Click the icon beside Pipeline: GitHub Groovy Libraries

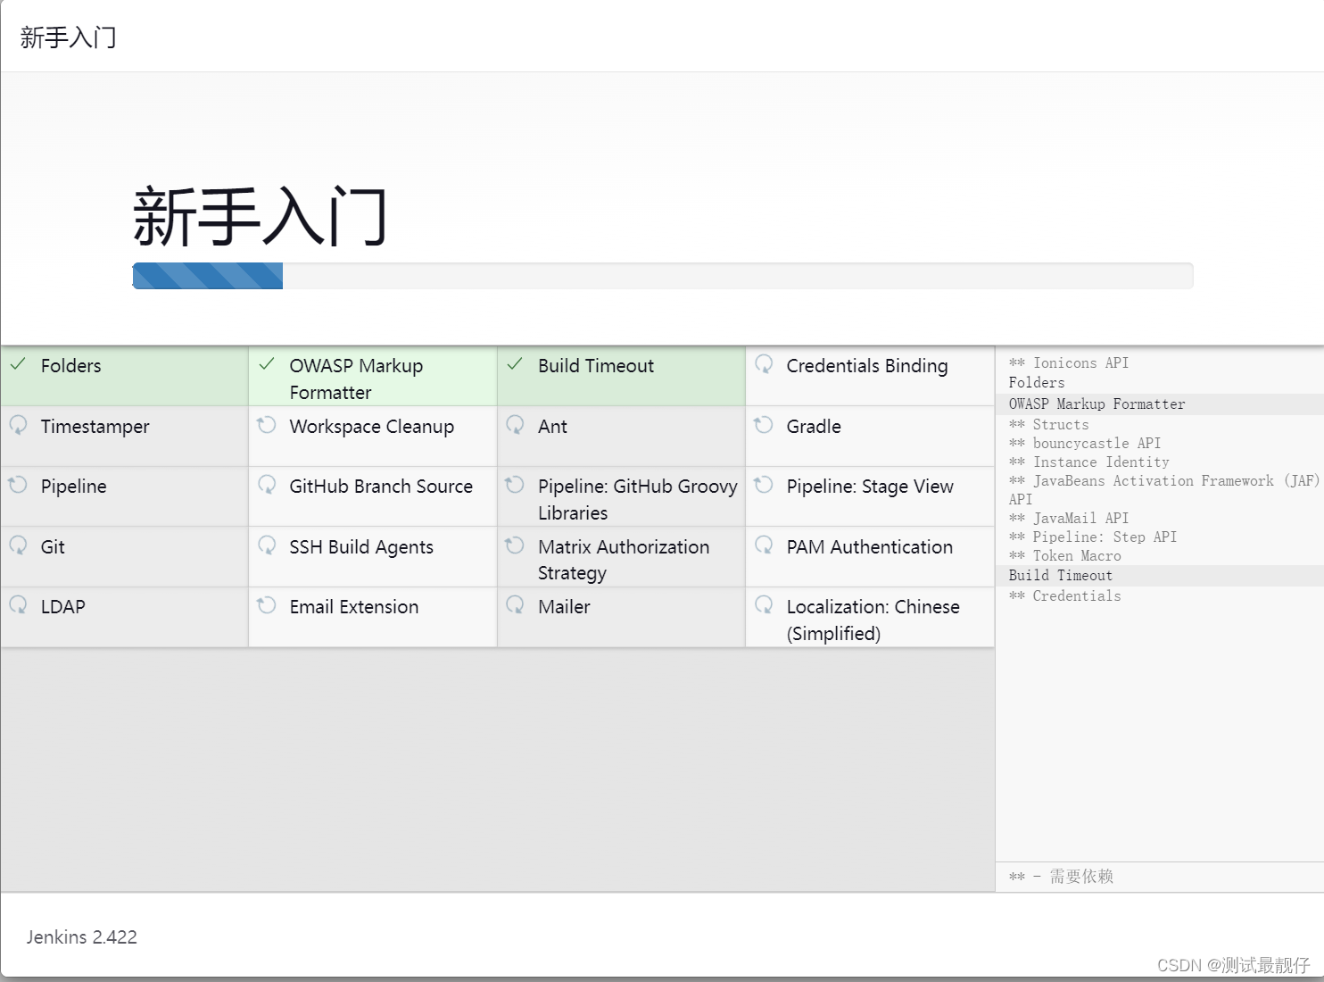pyautogui.click(x=515, y=485)
